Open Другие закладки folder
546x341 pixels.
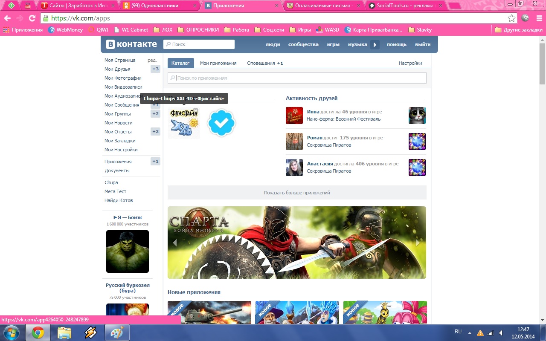[x=519, y=30]
